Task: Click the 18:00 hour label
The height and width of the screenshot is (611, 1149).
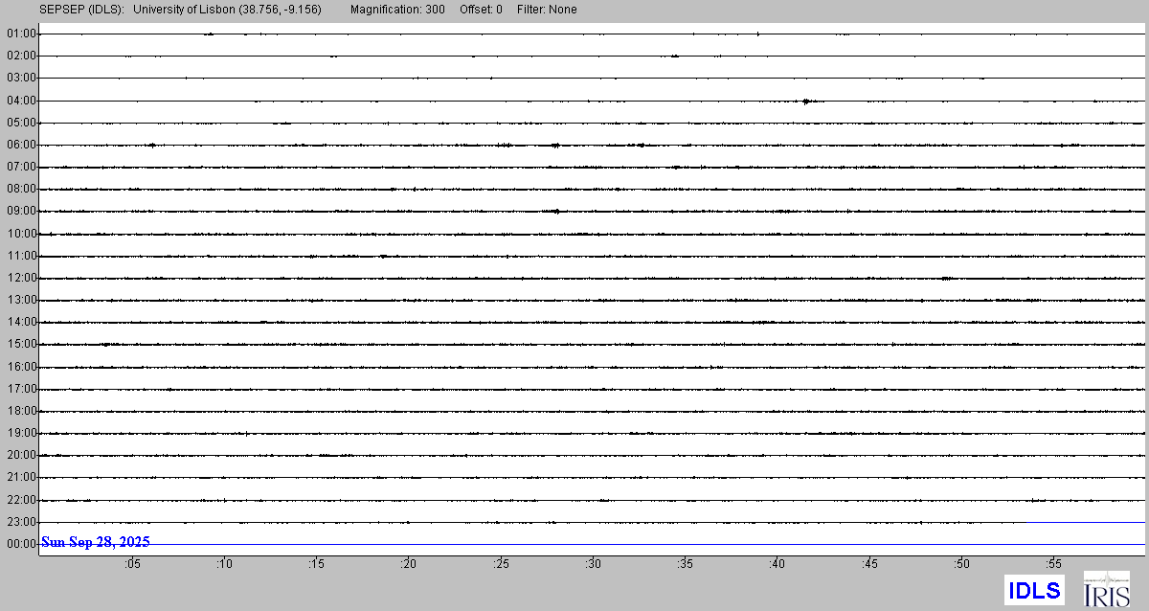Action: coord(21,412)
